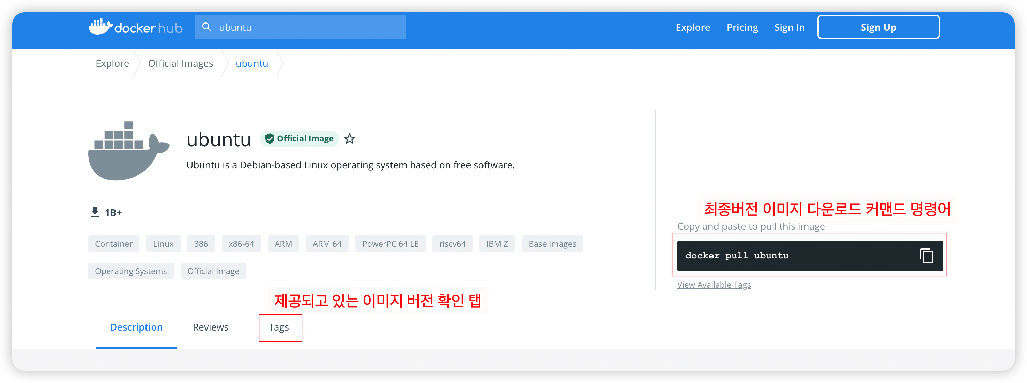Click the search magnifier icon
1027x383 pixels.
tap(206, 27)
